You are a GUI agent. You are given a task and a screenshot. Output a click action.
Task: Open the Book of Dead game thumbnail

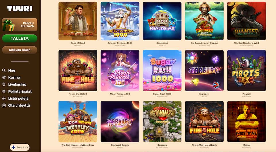coord(78,21)
